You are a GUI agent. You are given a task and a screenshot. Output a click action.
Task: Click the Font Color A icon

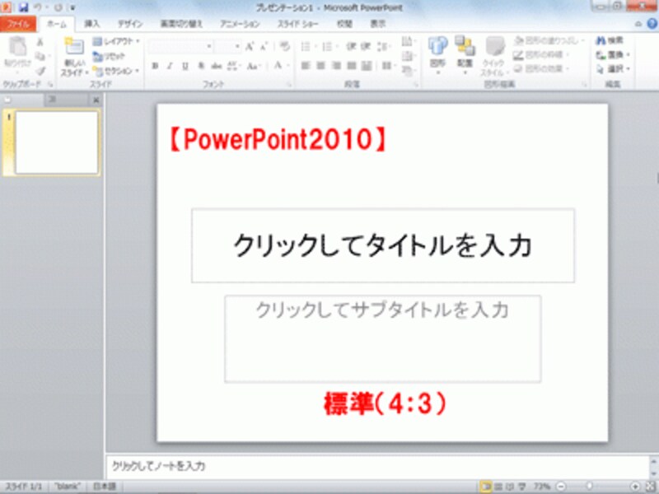coord(278,65)
